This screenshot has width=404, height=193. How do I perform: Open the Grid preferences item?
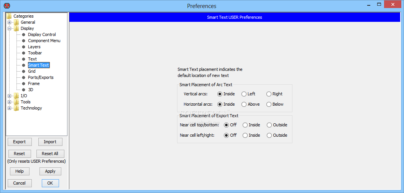click(32, 71)
